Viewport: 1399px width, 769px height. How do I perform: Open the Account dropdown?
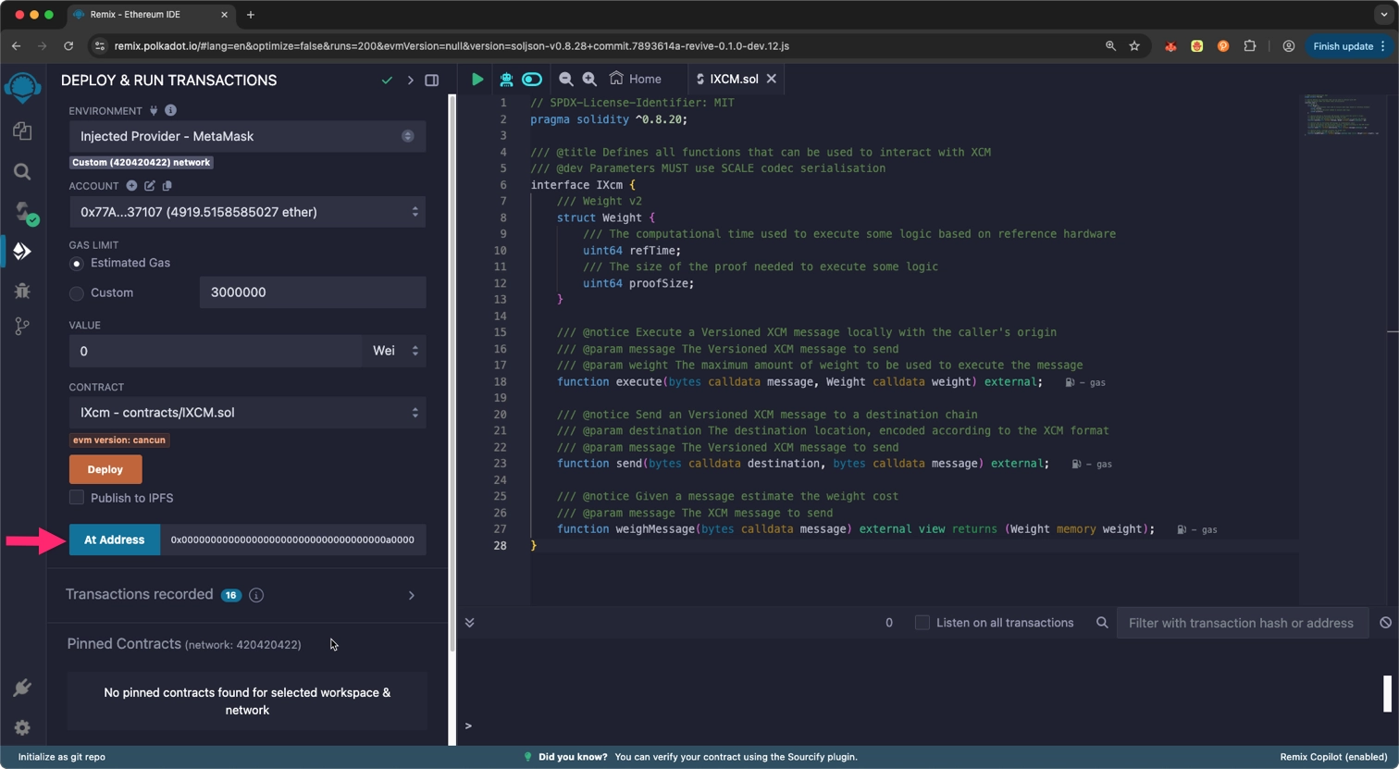[x=247, y=212]
